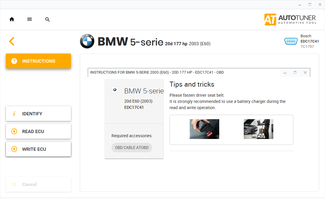Open the search tool
This screenshot has width=325, height=199.
pos(47,20)
